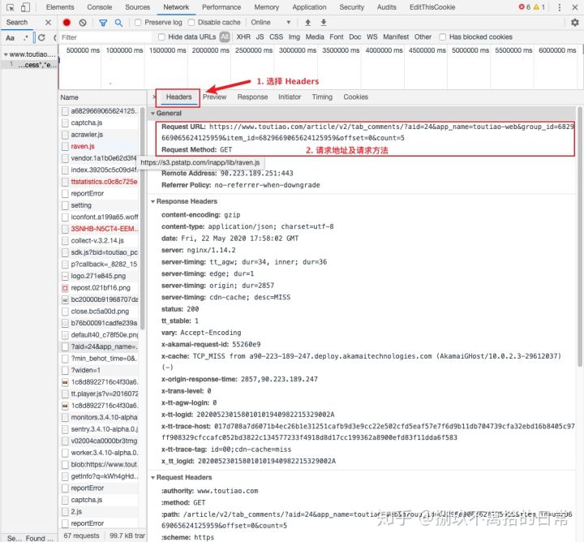Select the inspect element cursor icon
This screenshot has height=542, width=584.
click(10, 7)
